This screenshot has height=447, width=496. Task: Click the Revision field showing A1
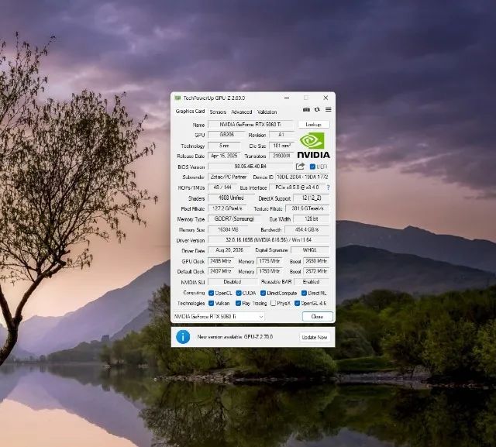[281, 135]
